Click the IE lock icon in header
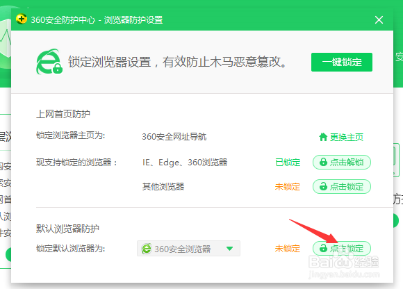Image resolution: width=403 pixels, height=289 pixels. (49, 62)
